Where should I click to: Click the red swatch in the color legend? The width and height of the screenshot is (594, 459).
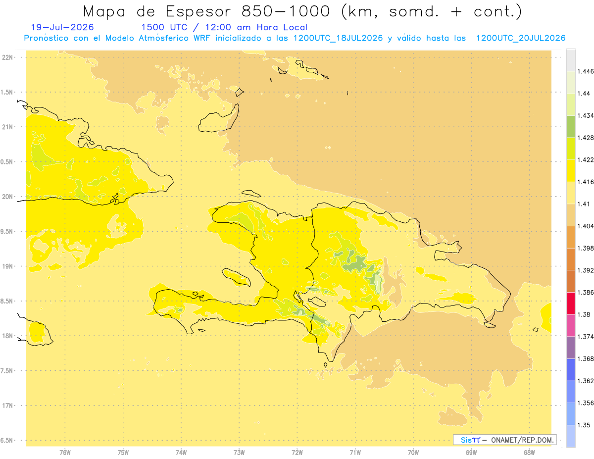point(571,303)
